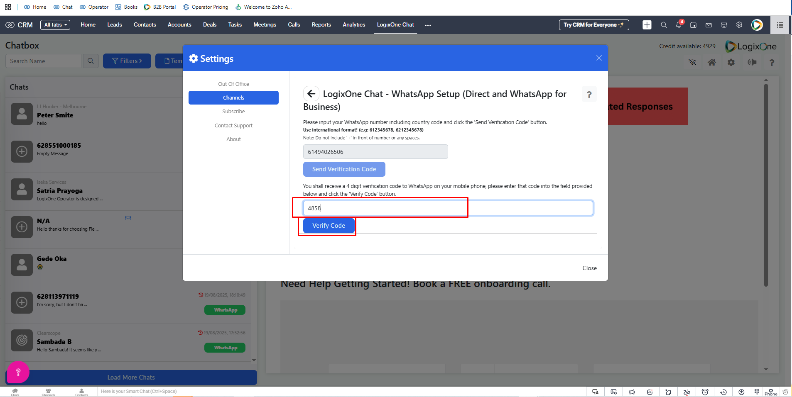This screenshot has width=792, height=397.
Task: Click the Chatbox broadcast megaphone icon
Action: [x=752, y=62]
